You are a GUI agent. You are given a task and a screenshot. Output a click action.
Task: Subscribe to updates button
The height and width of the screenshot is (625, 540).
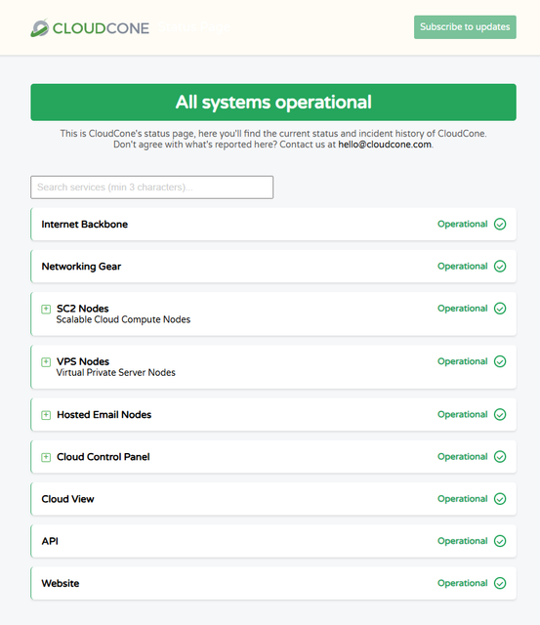point(465,27)
